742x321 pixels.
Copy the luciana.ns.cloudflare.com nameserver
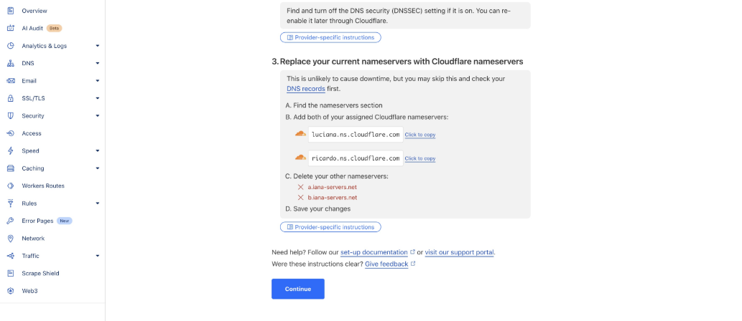(419, 135)
